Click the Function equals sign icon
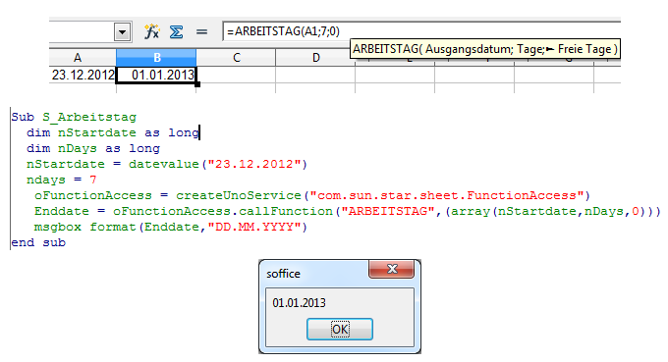The height and width of the screenshot is (362, 668). [x=201, y=32]
